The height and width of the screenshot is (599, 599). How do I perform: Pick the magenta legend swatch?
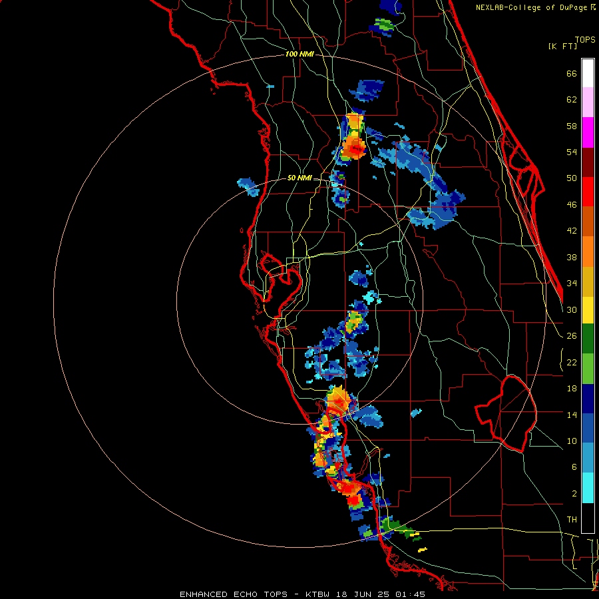(588, 132)
